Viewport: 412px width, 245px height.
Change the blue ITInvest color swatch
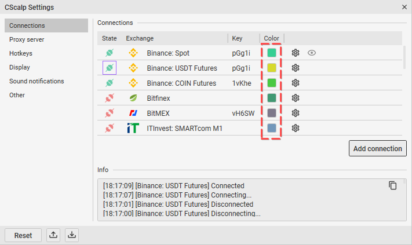pyautogui.click(x=272, y=128)
